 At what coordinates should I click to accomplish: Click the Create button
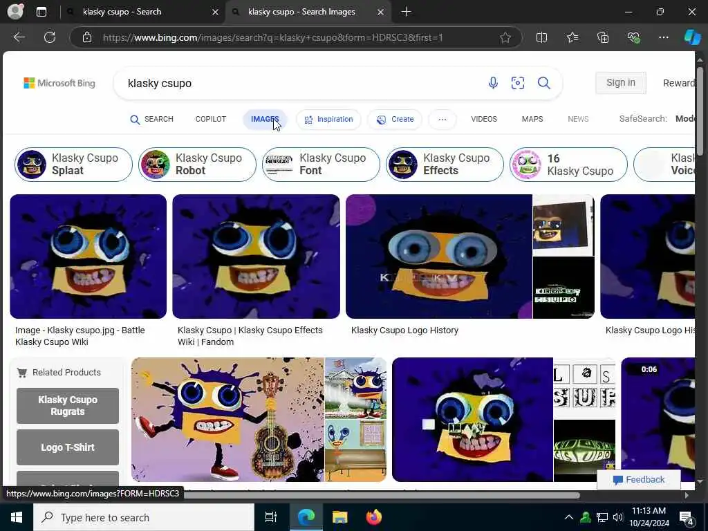click(395, 120)
